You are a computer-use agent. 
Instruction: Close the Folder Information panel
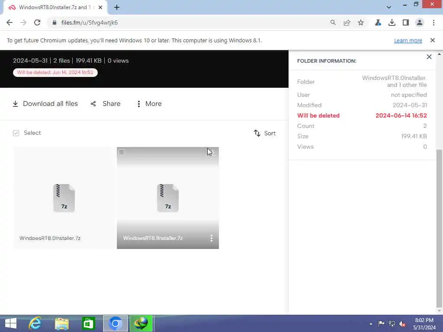pyautogui.click(x=429, y=57)
